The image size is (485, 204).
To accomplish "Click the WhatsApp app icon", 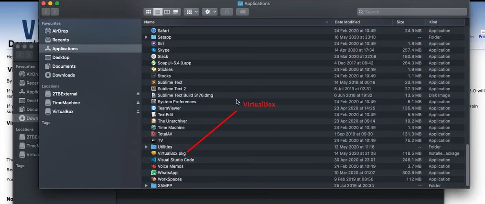I will point(153,173).
